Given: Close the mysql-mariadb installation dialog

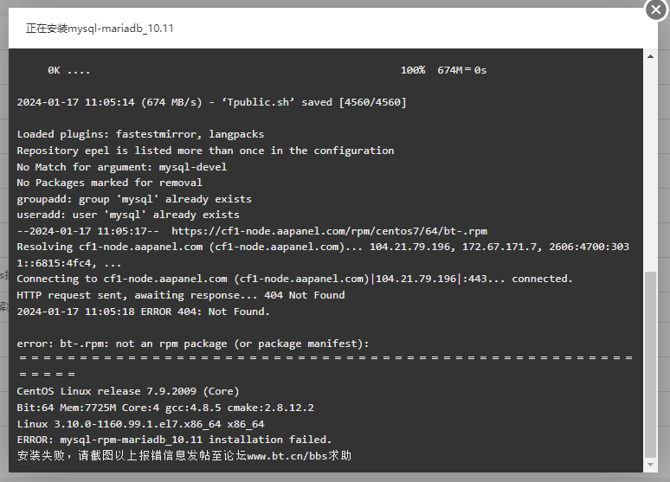Looking at the screenshot, I should tap(656, 10).
